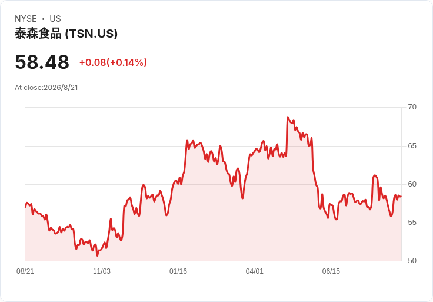Click the 70 y-axis price label
Viewport: 433px width, 302px height.
(412, 107)
